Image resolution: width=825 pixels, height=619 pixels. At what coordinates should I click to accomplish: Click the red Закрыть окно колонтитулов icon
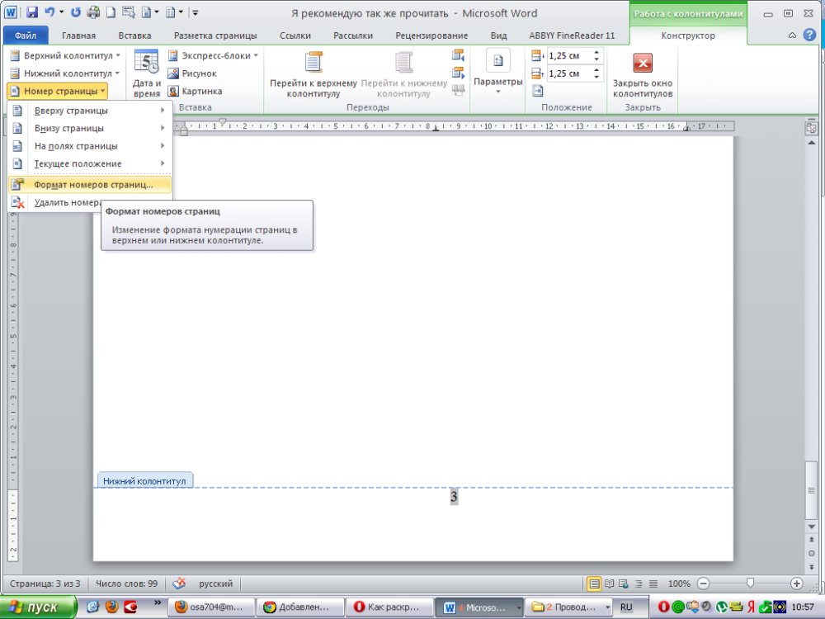tap(643, 64)
